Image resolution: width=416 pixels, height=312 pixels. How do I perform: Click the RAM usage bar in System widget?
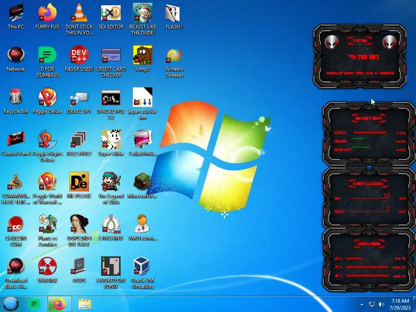tap(358, 139)
